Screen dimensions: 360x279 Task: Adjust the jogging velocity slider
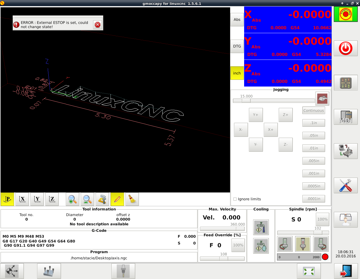(274, 101)
